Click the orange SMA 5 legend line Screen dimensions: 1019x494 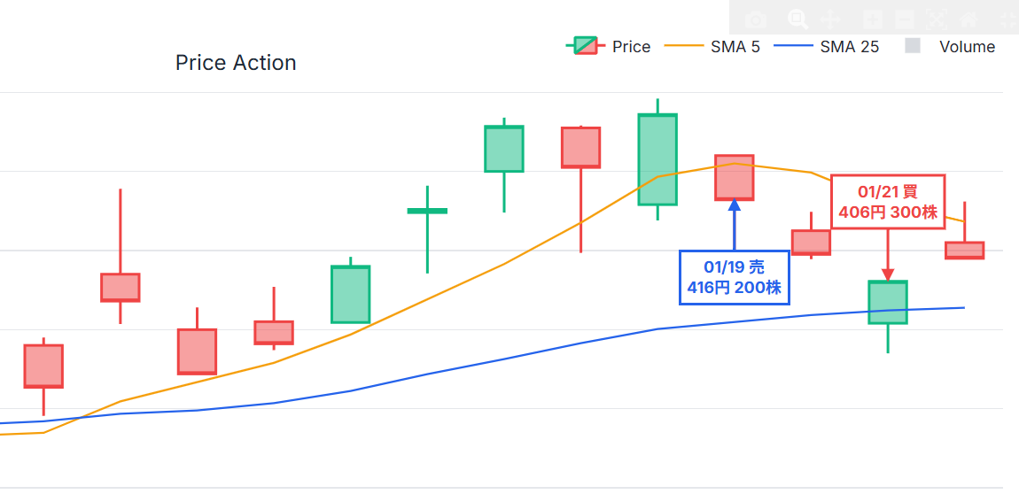coord(683,47)
